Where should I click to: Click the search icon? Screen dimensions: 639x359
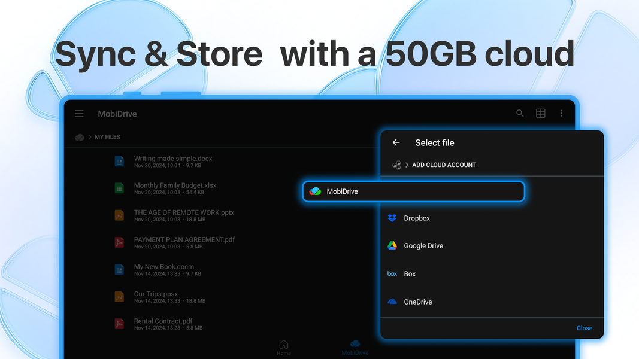[519, 113]
